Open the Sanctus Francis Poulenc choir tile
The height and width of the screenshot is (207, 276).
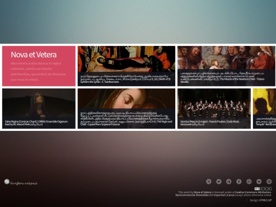click(214, 108)
